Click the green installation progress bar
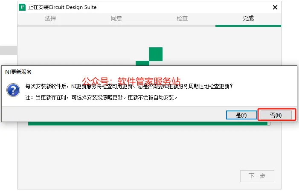 pyautogui.click(x=149, y=124)
